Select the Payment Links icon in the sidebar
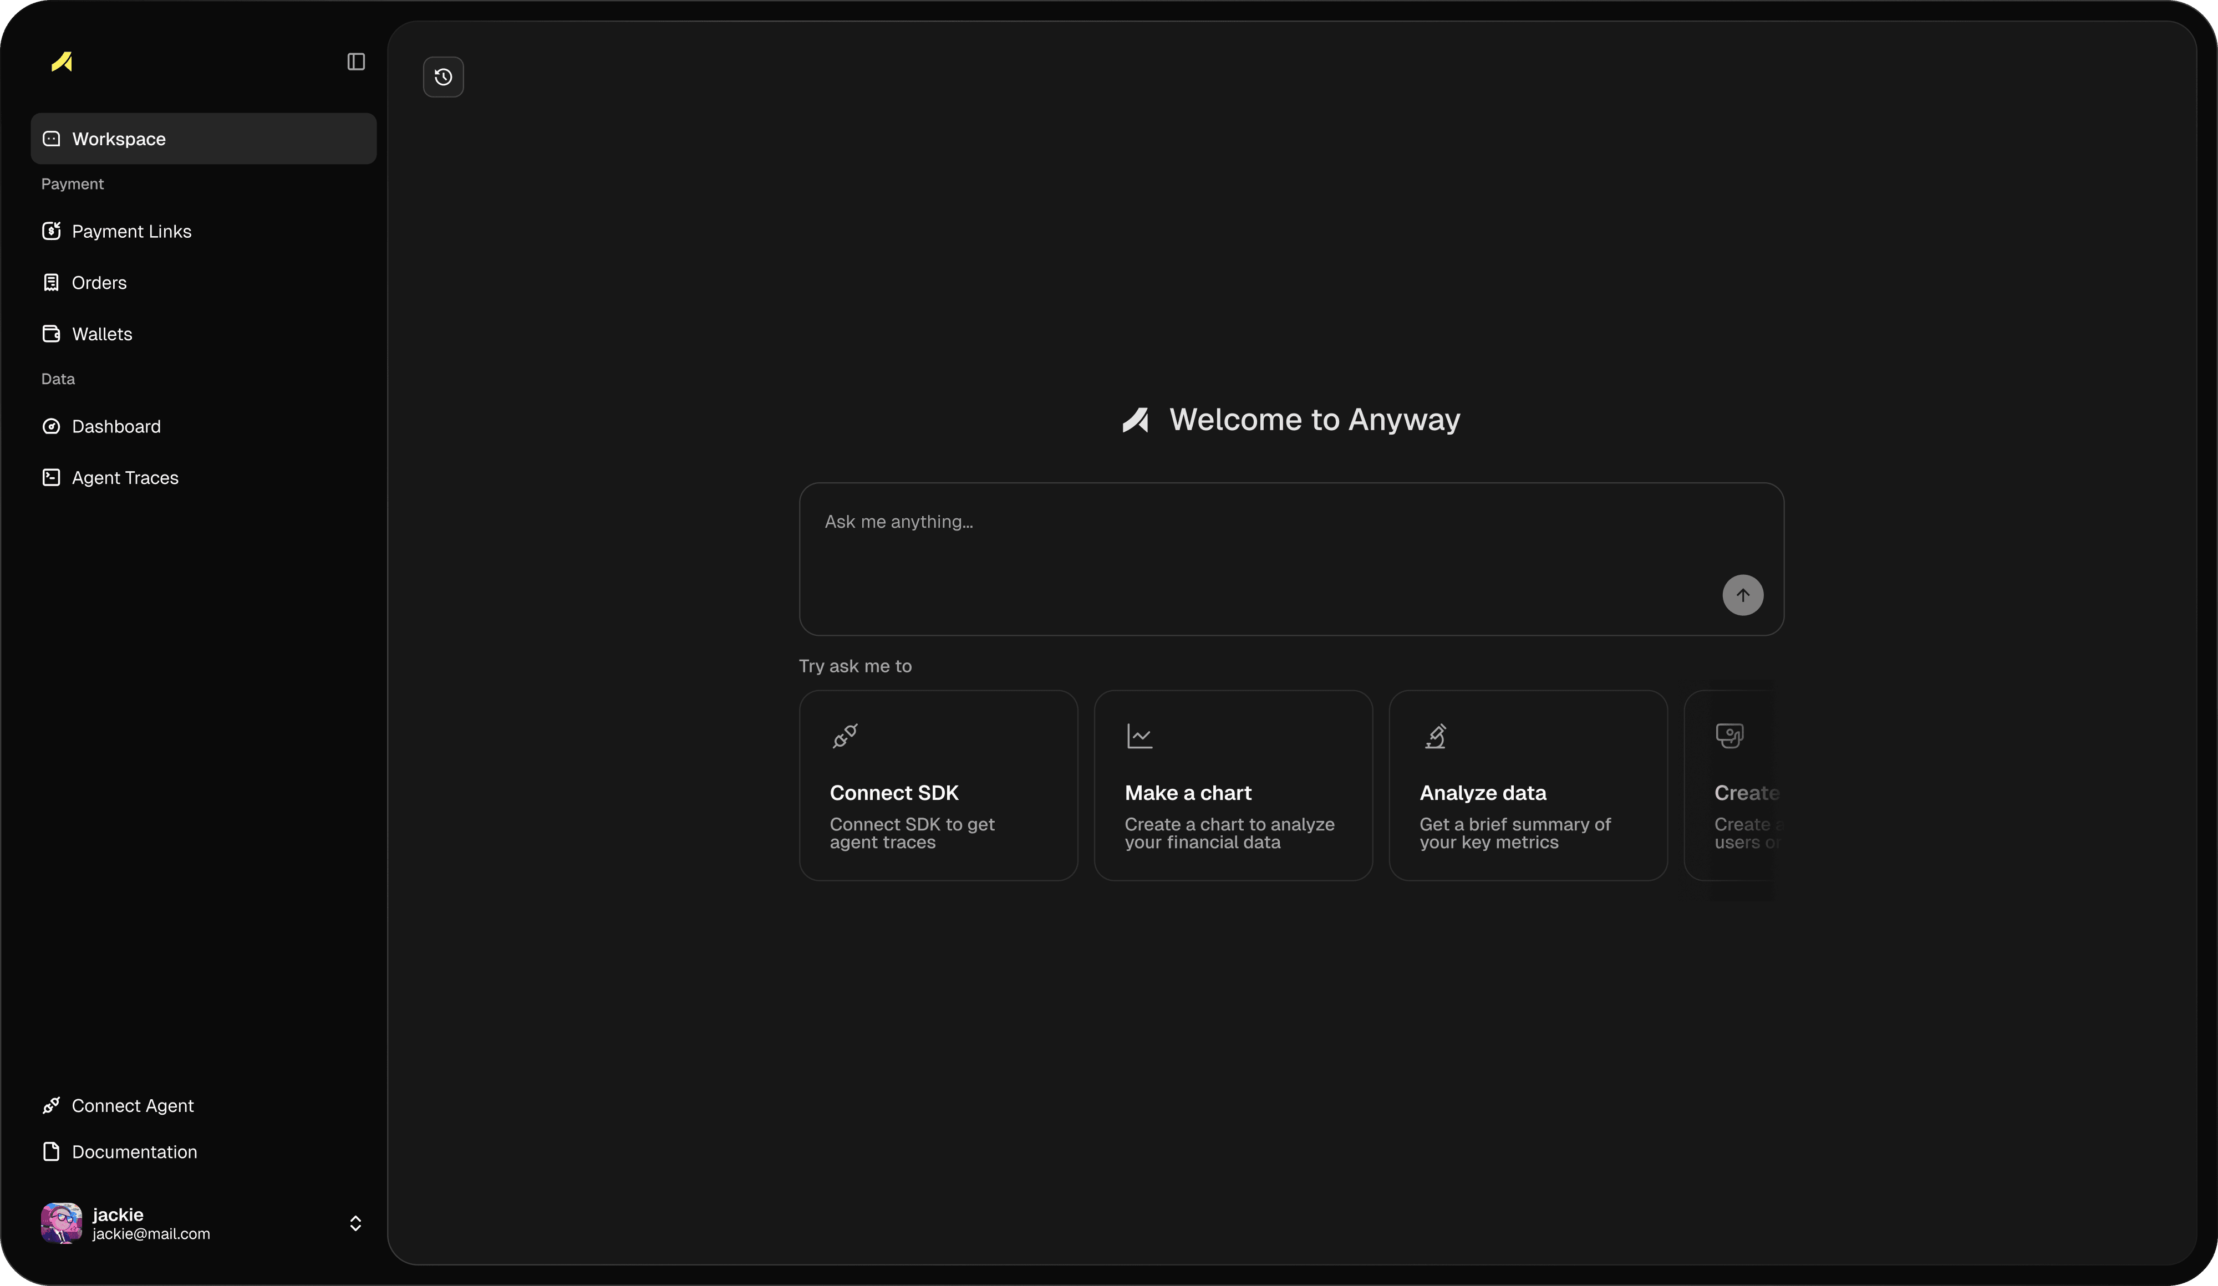2218x1286 pixels. tap(51, 231)
